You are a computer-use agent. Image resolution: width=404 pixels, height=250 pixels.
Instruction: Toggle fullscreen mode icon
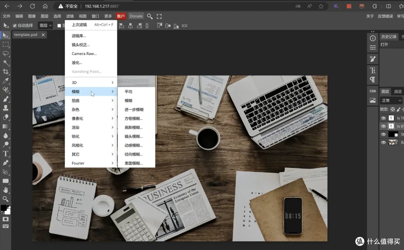(x=159, y=16)
